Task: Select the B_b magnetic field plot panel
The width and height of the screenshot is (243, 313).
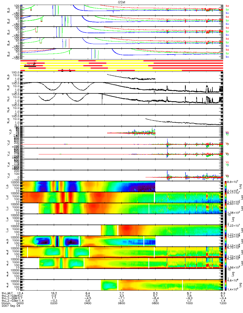Action: (x=122, y=10)
